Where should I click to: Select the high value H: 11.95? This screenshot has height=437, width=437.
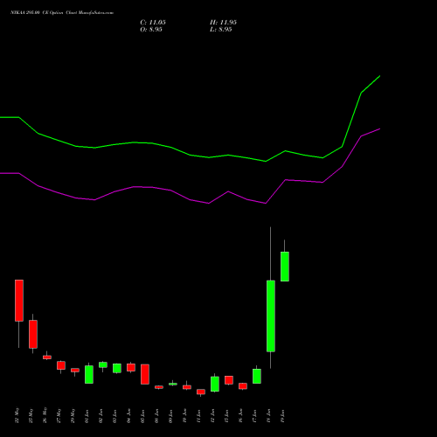tap(223, 23)
